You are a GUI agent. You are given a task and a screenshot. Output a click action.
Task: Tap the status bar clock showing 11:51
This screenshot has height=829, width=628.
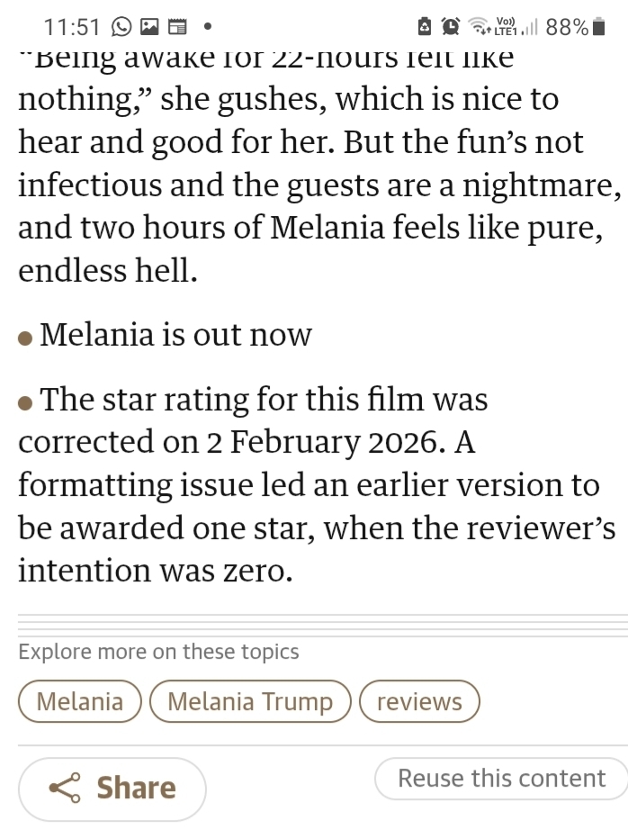(71, 27)
